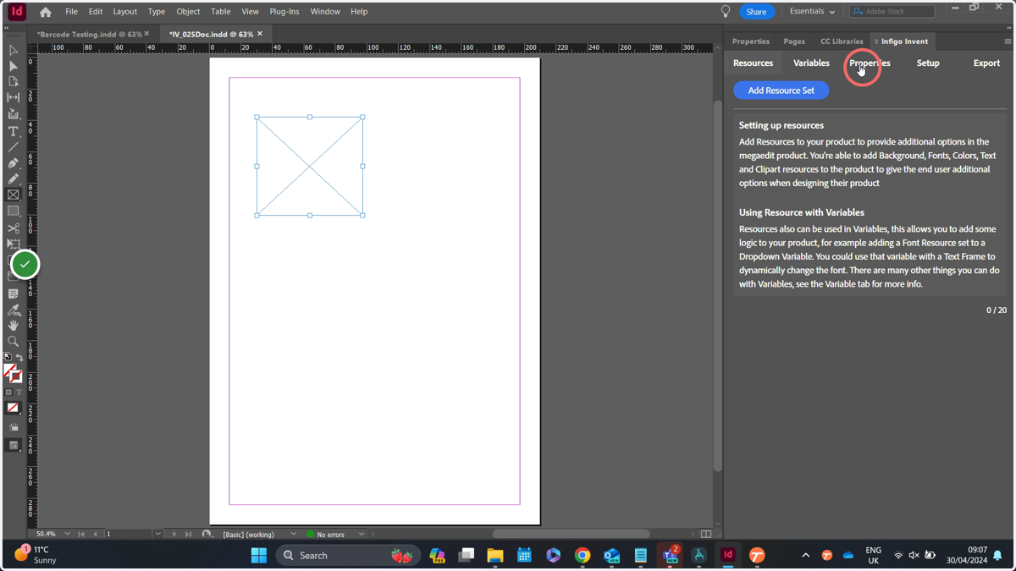This screenshot has width=1016, height=571.
Task: Click the Share button
Action: click(756, 12)
